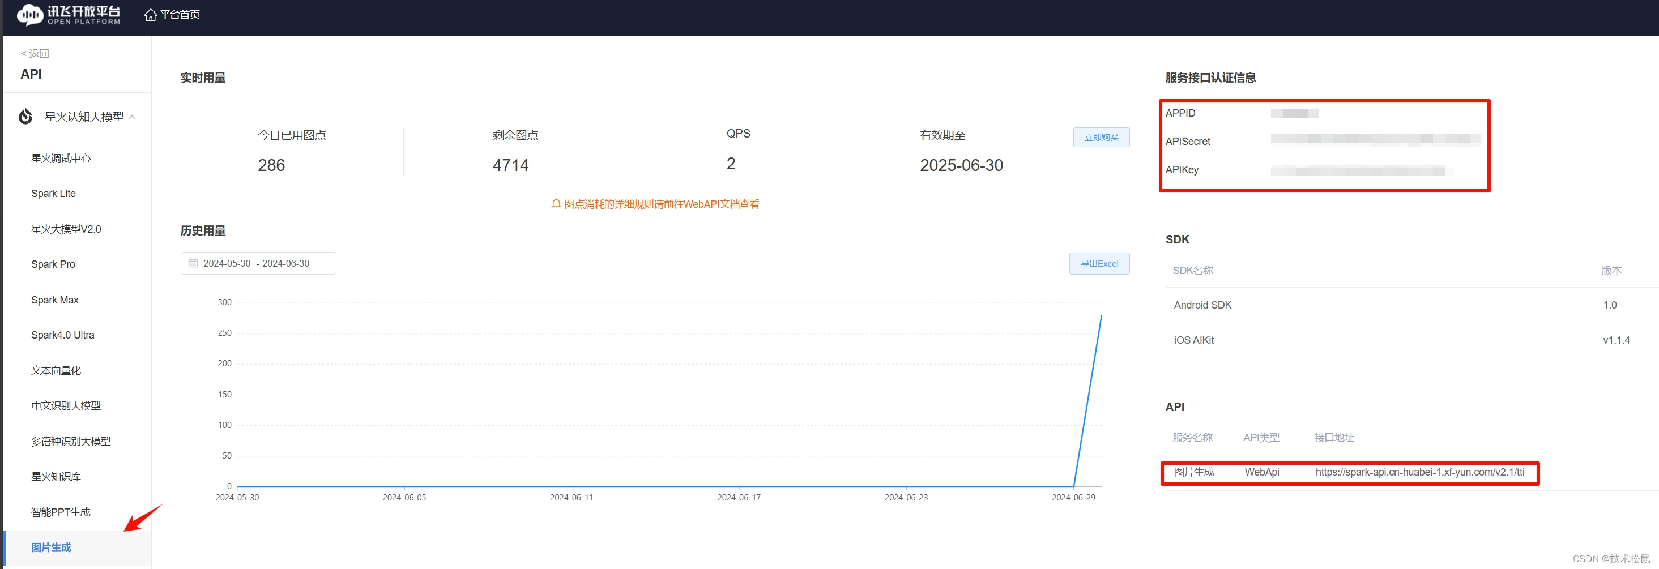1659x569 pixels.
Task: Click the 剩余图点 value 4714
Action: [511, 165]
